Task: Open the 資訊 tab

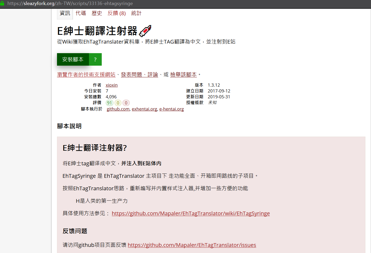Action: click(65, 13)
